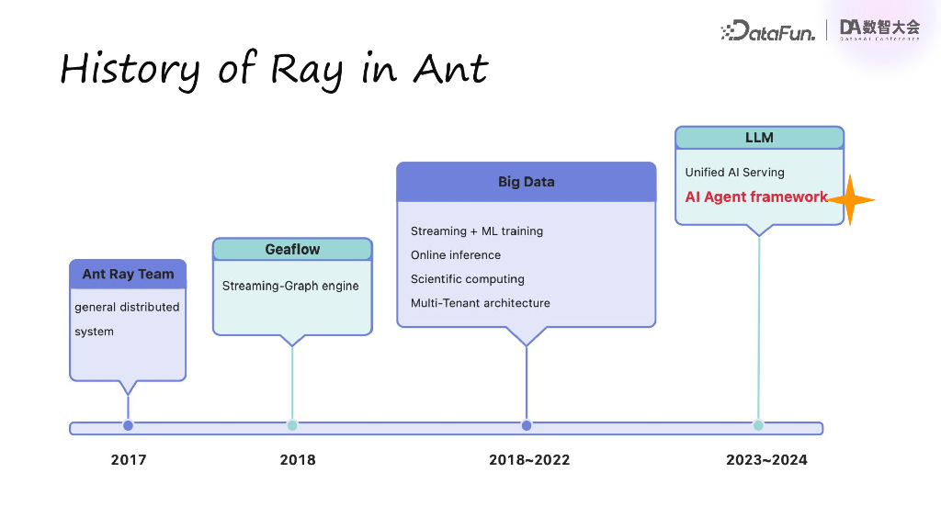Click the History of Ray in Ant title
The width and height of the screenshot is (941, 529).
pyautogui.click(x=274, y=70)
